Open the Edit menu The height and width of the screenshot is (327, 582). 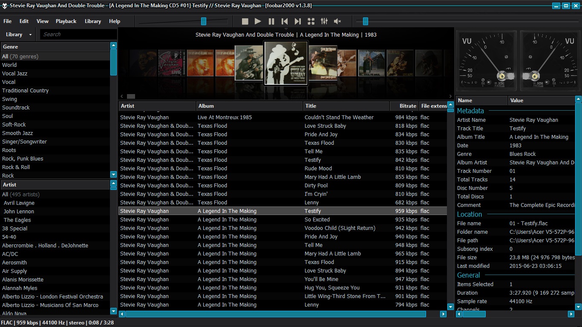tap(24, 21)
